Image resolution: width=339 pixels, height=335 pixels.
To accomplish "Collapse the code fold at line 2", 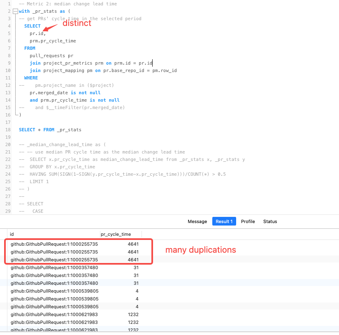I will (x=15, y=11).
